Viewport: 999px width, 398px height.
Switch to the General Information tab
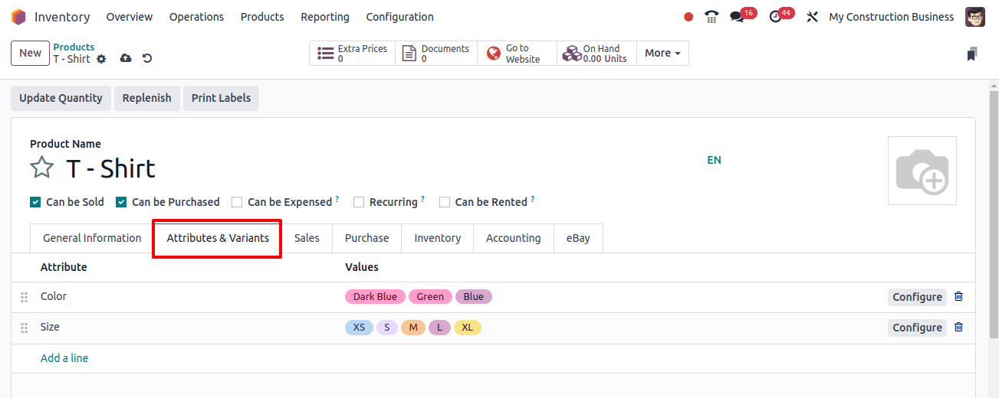click(92, 238)
